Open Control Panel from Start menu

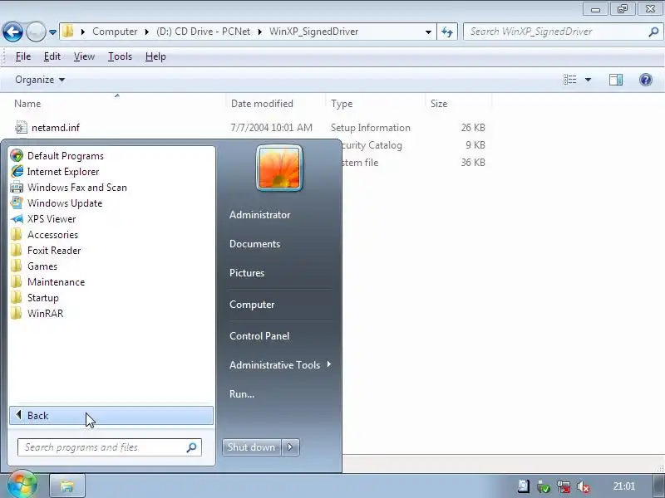pos(259,336)
